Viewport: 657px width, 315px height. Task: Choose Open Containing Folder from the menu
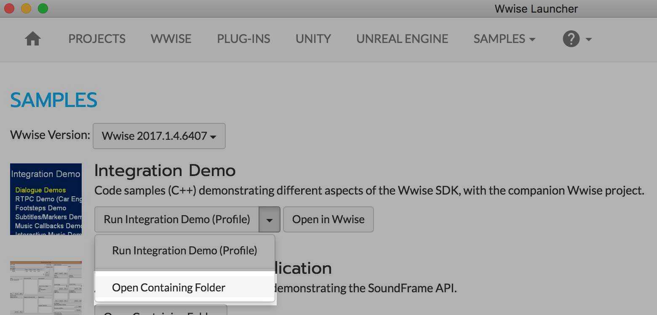(168, 287)
